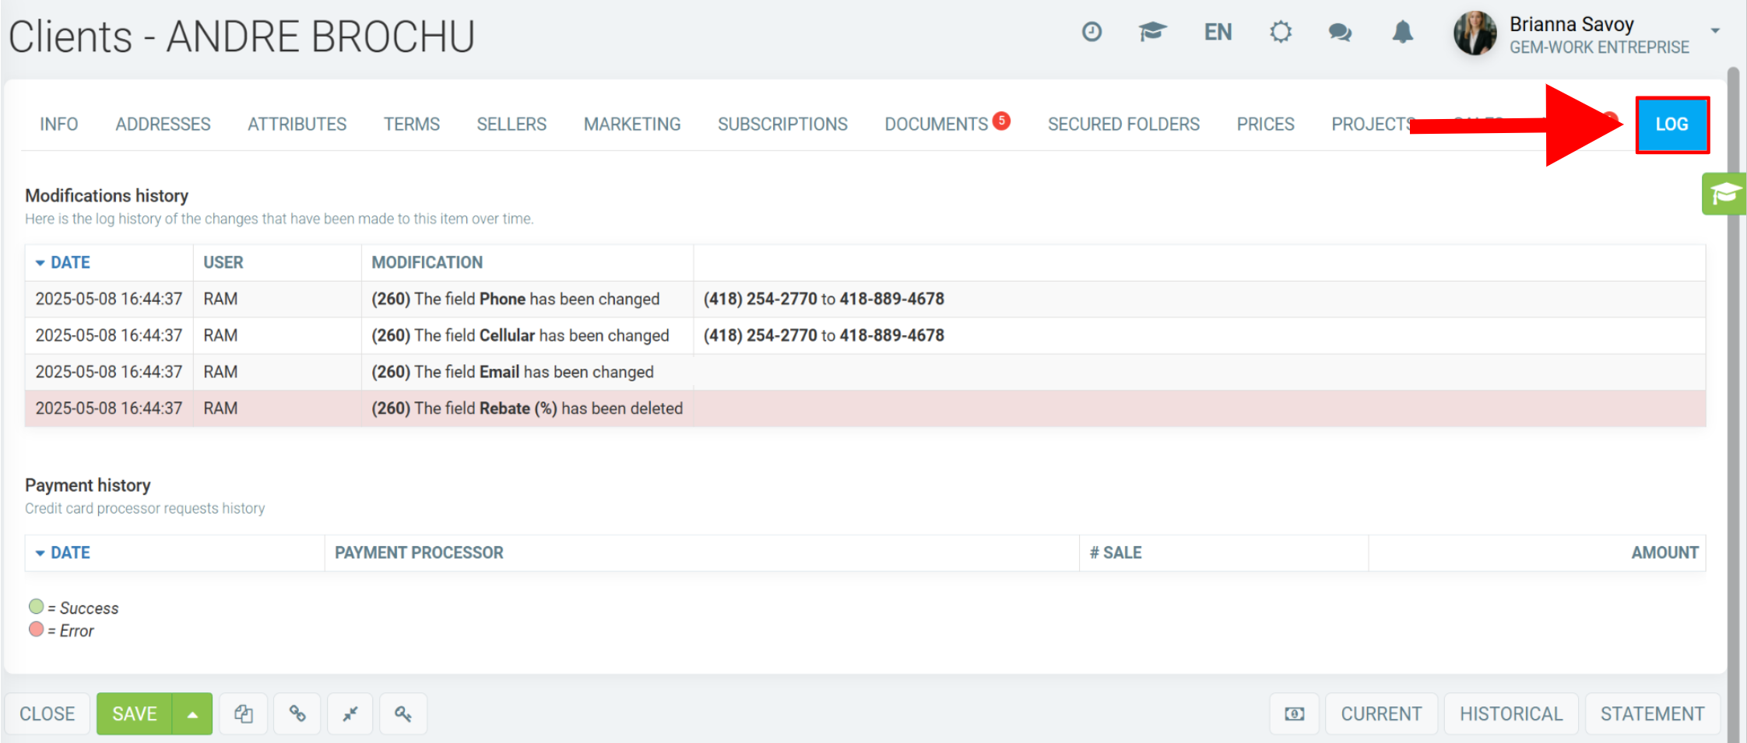Click the merge arrows icon button
This screenshot has height=743, width=1747.
pos(350,713)
